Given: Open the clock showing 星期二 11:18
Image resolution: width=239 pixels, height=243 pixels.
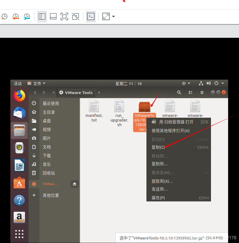Looking at the screenshot, I should (128, 84).
